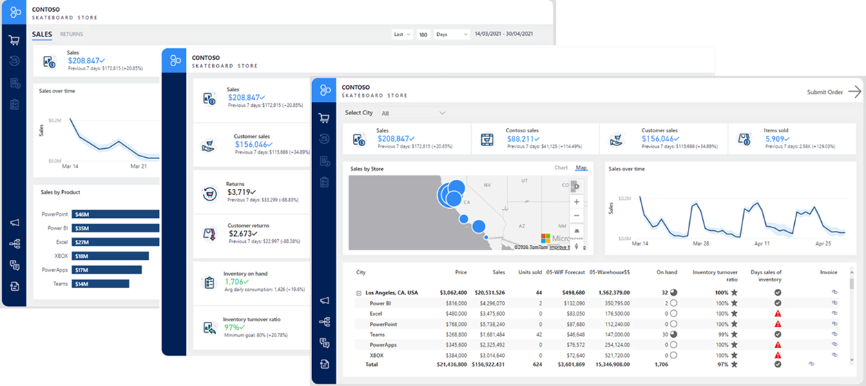Open the hierarchy icon in the back window's sidebar

point(15,243)
